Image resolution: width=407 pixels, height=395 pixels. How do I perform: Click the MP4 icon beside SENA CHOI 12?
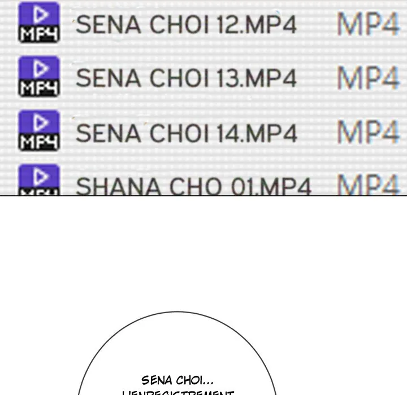click(38, 23)
